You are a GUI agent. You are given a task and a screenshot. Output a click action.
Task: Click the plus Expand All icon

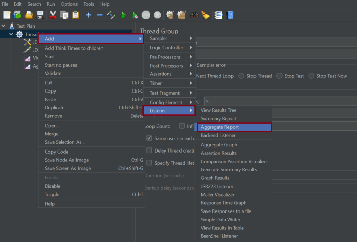tap(88, 15)
